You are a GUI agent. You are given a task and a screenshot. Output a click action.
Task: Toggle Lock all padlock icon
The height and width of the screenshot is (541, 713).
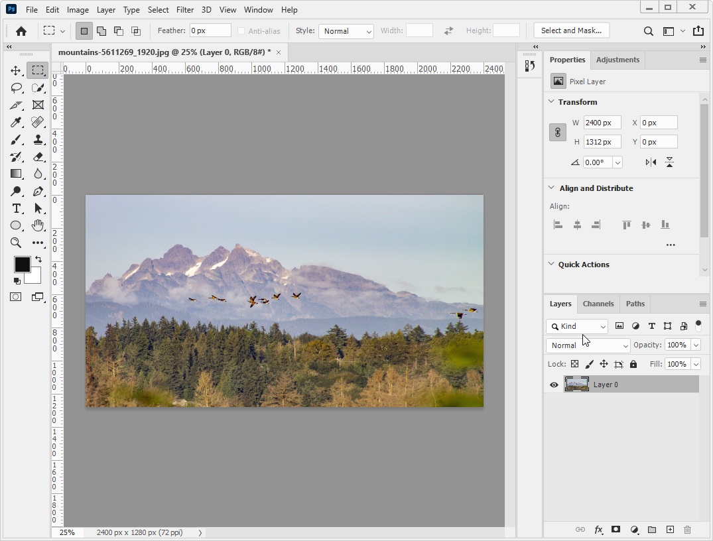633,364
